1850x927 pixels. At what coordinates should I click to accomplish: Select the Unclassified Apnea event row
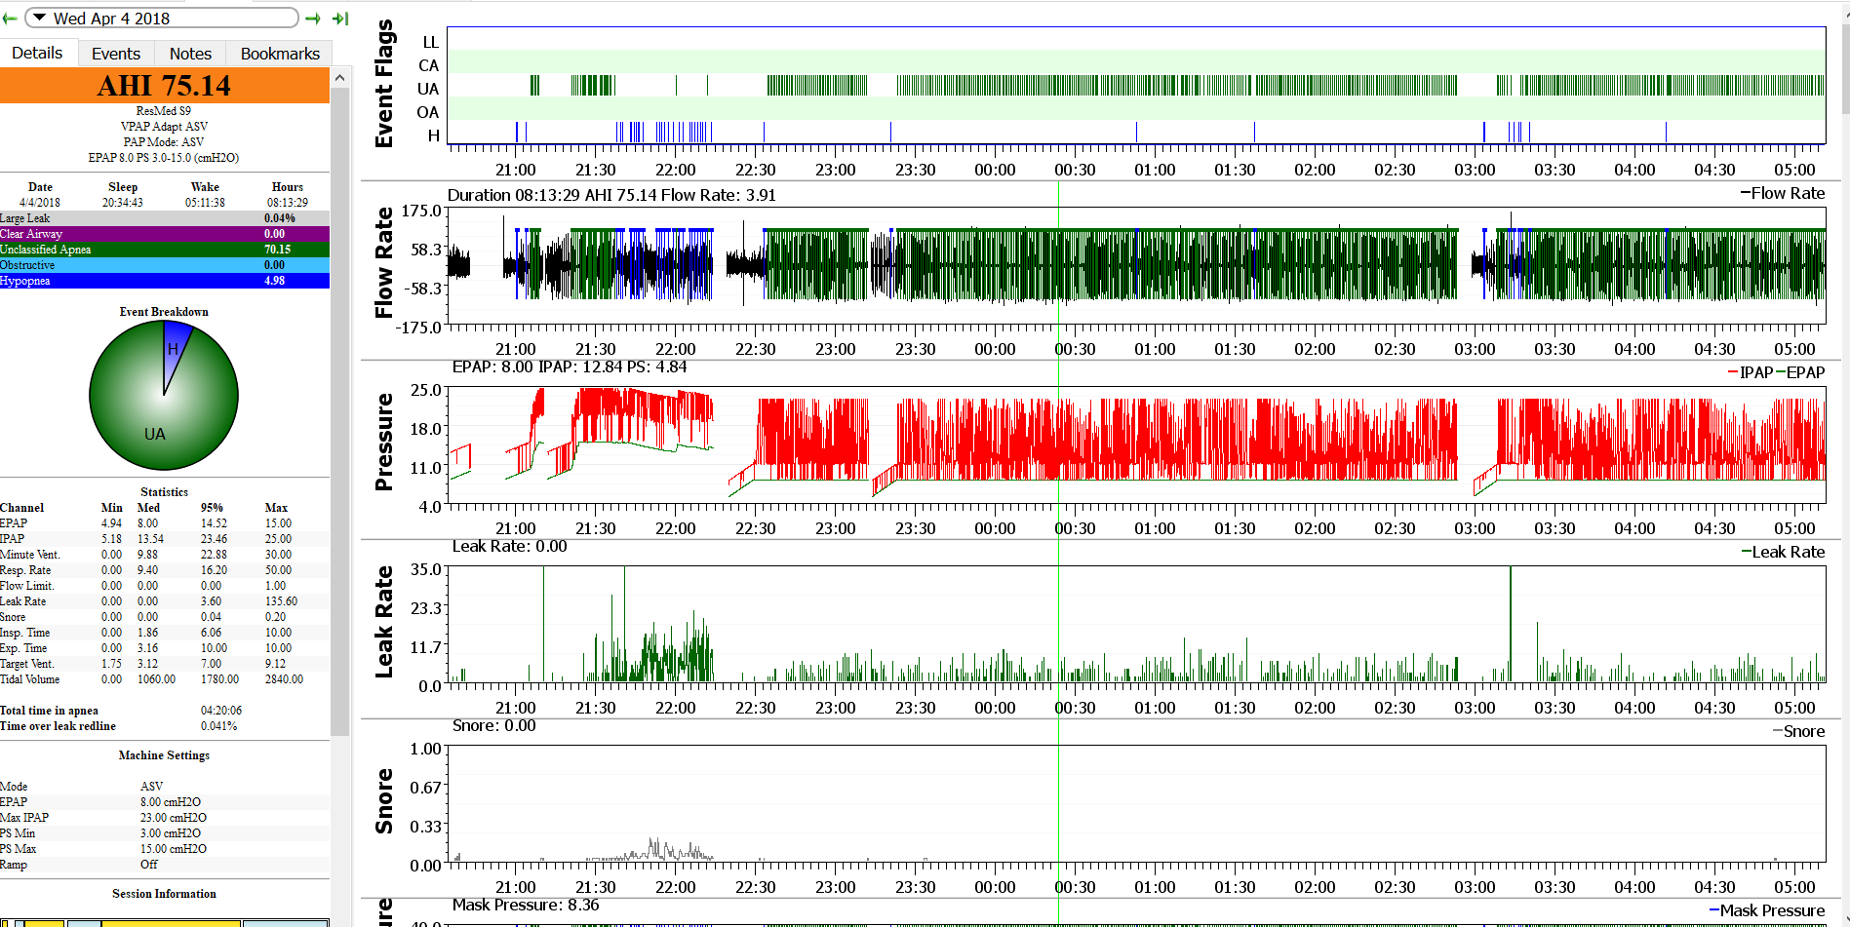(x=165, y=250)
